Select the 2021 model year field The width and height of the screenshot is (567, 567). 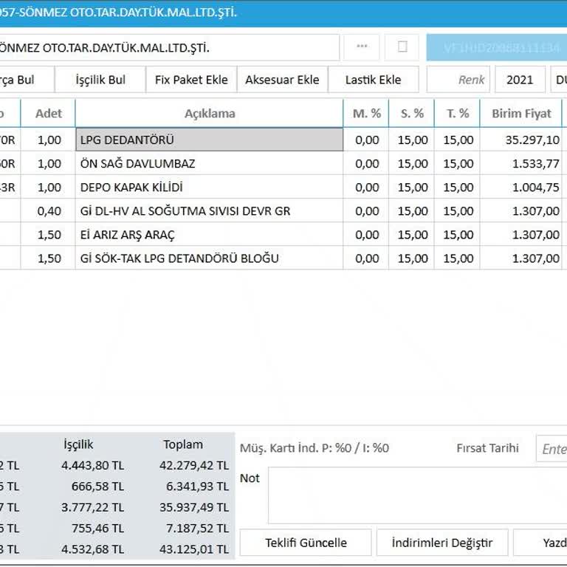pos(520,80)
